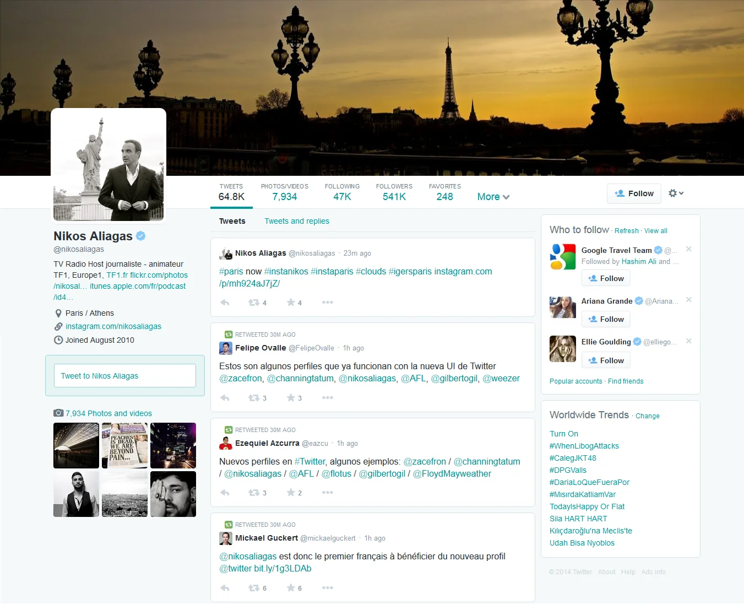Viewport: 744px width, 604px height.
Task: Open more options on Nikos Aliagas tweet
Action: (x=328, y=302)
